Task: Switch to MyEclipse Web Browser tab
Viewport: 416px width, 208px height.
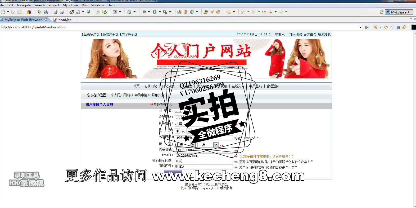Action: click(x=23, y=20)
